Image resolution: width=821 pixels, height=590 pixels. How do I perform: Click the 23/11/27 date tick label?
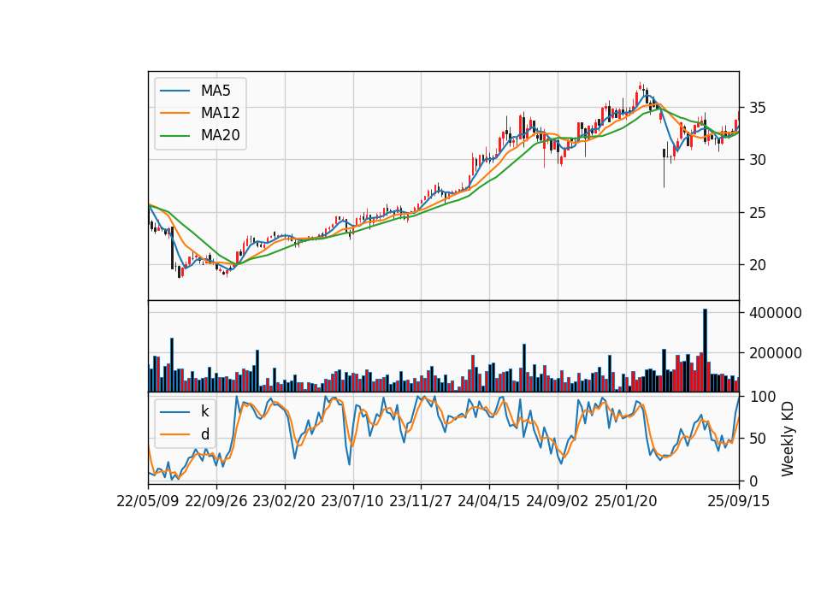pos(421,501)
